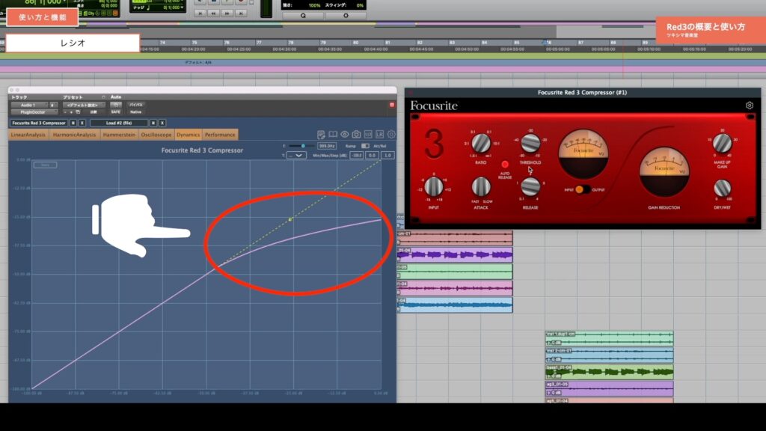Click the 比較 compare button

[x=94, y=112]
